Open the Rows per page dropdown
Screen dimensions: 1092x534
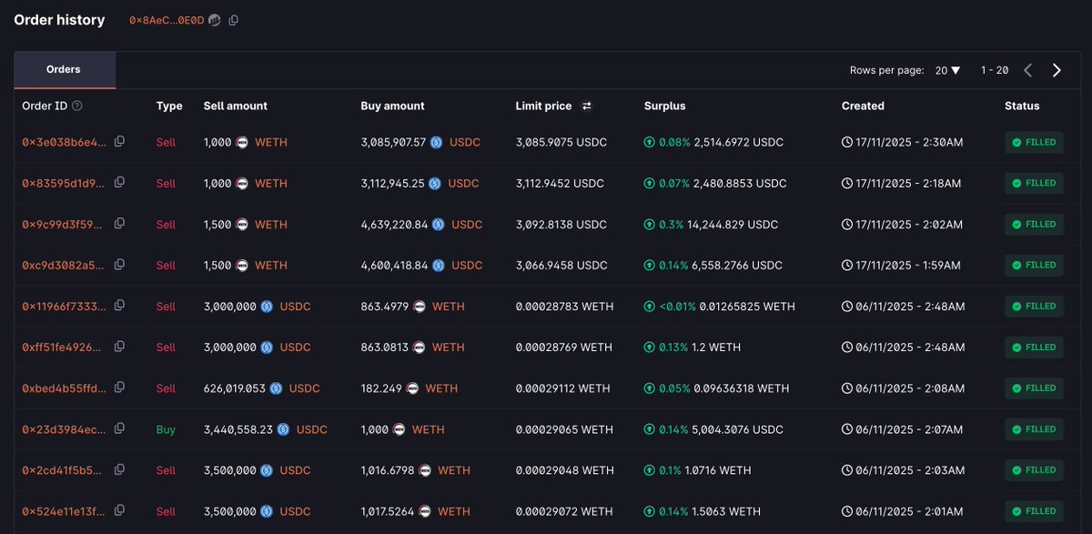(947, 70)
